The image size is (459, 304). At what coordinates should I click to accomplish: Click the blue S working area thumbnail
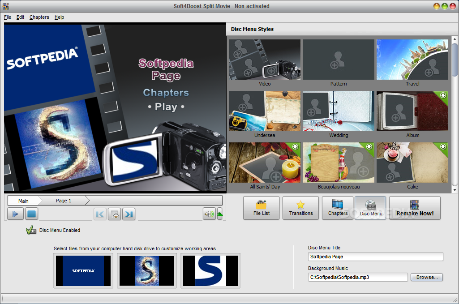tap(210, 270)
